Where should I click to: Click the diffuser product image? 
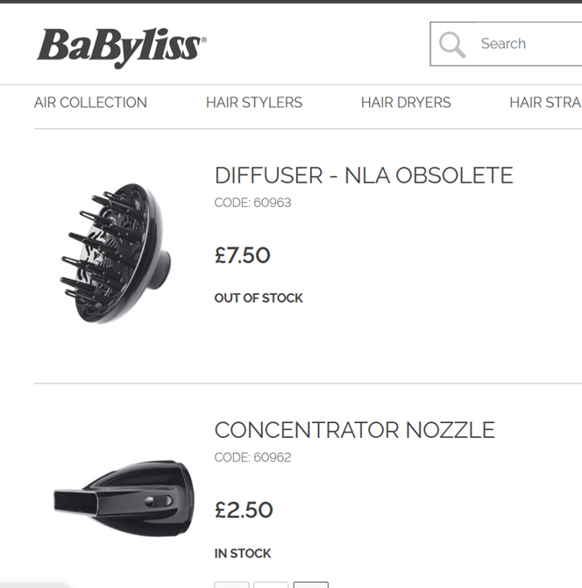pyautogui.click(x=116, y=254)
